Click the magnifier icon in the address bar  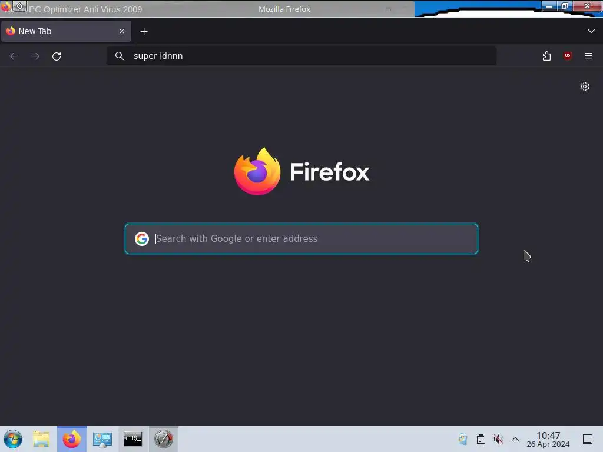pyautogui.click(x=120, y=56)
